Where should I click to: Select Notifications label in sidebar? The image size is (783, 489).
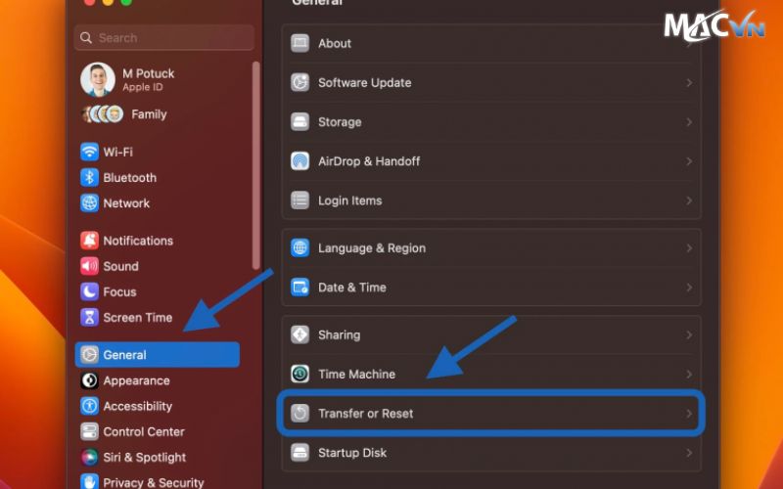(138, 241)
